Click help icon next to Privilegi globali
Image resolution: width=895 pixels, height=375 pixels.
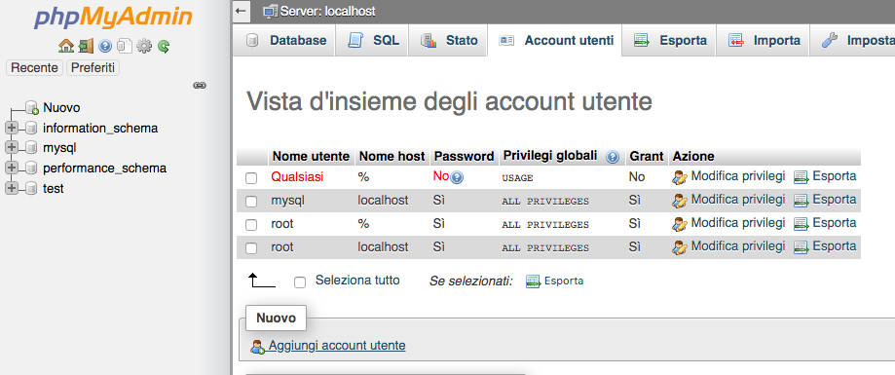613,157
